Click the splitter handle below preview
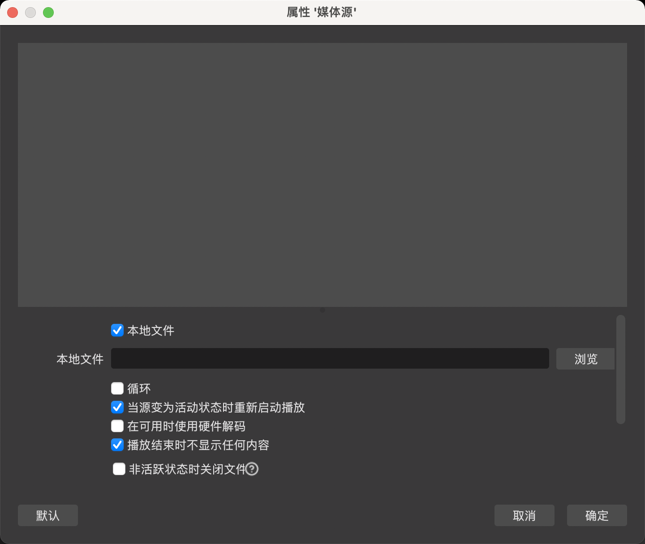 click(x=322, y=310)
